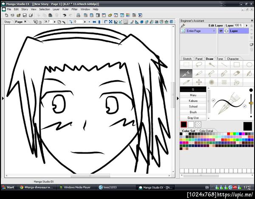Viewport: 255px width, 199px height.
Task: Open the zoom percentage dropdown arrow
Action: coord(54,22)
